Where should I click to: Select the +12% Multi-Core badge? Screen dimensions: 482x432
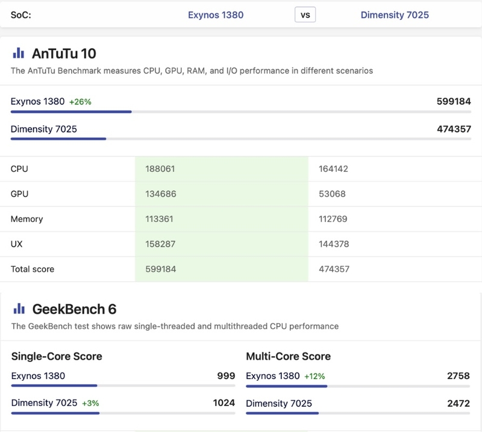315,376
